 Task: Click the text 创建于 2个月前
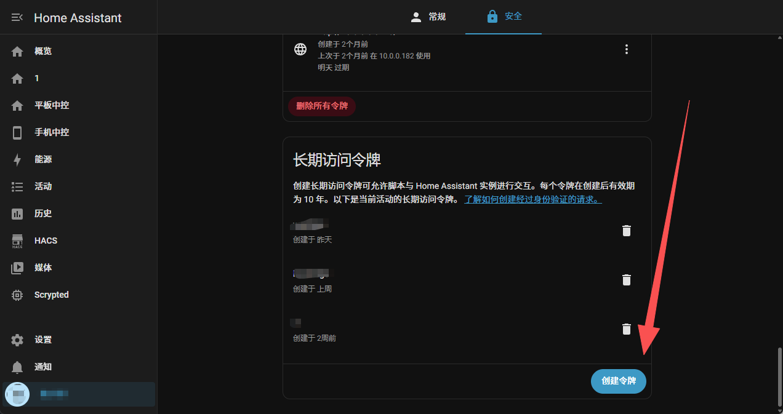point(343,44)
